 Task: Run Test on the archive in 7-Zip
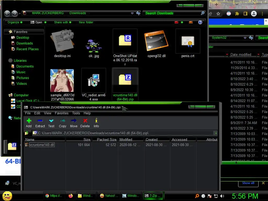click(x=51, y=123)
